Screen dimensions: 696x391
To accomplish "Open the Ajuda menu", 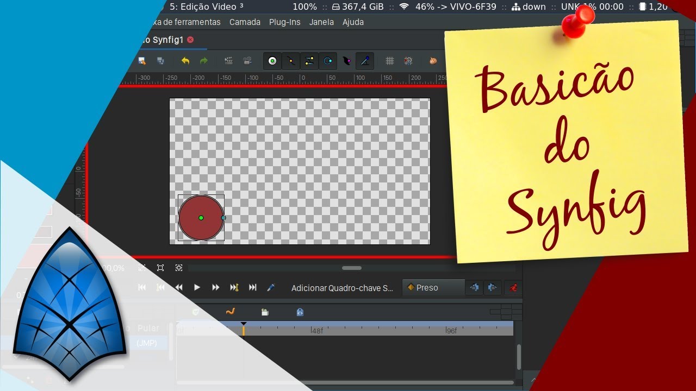I will pos(353,22).
